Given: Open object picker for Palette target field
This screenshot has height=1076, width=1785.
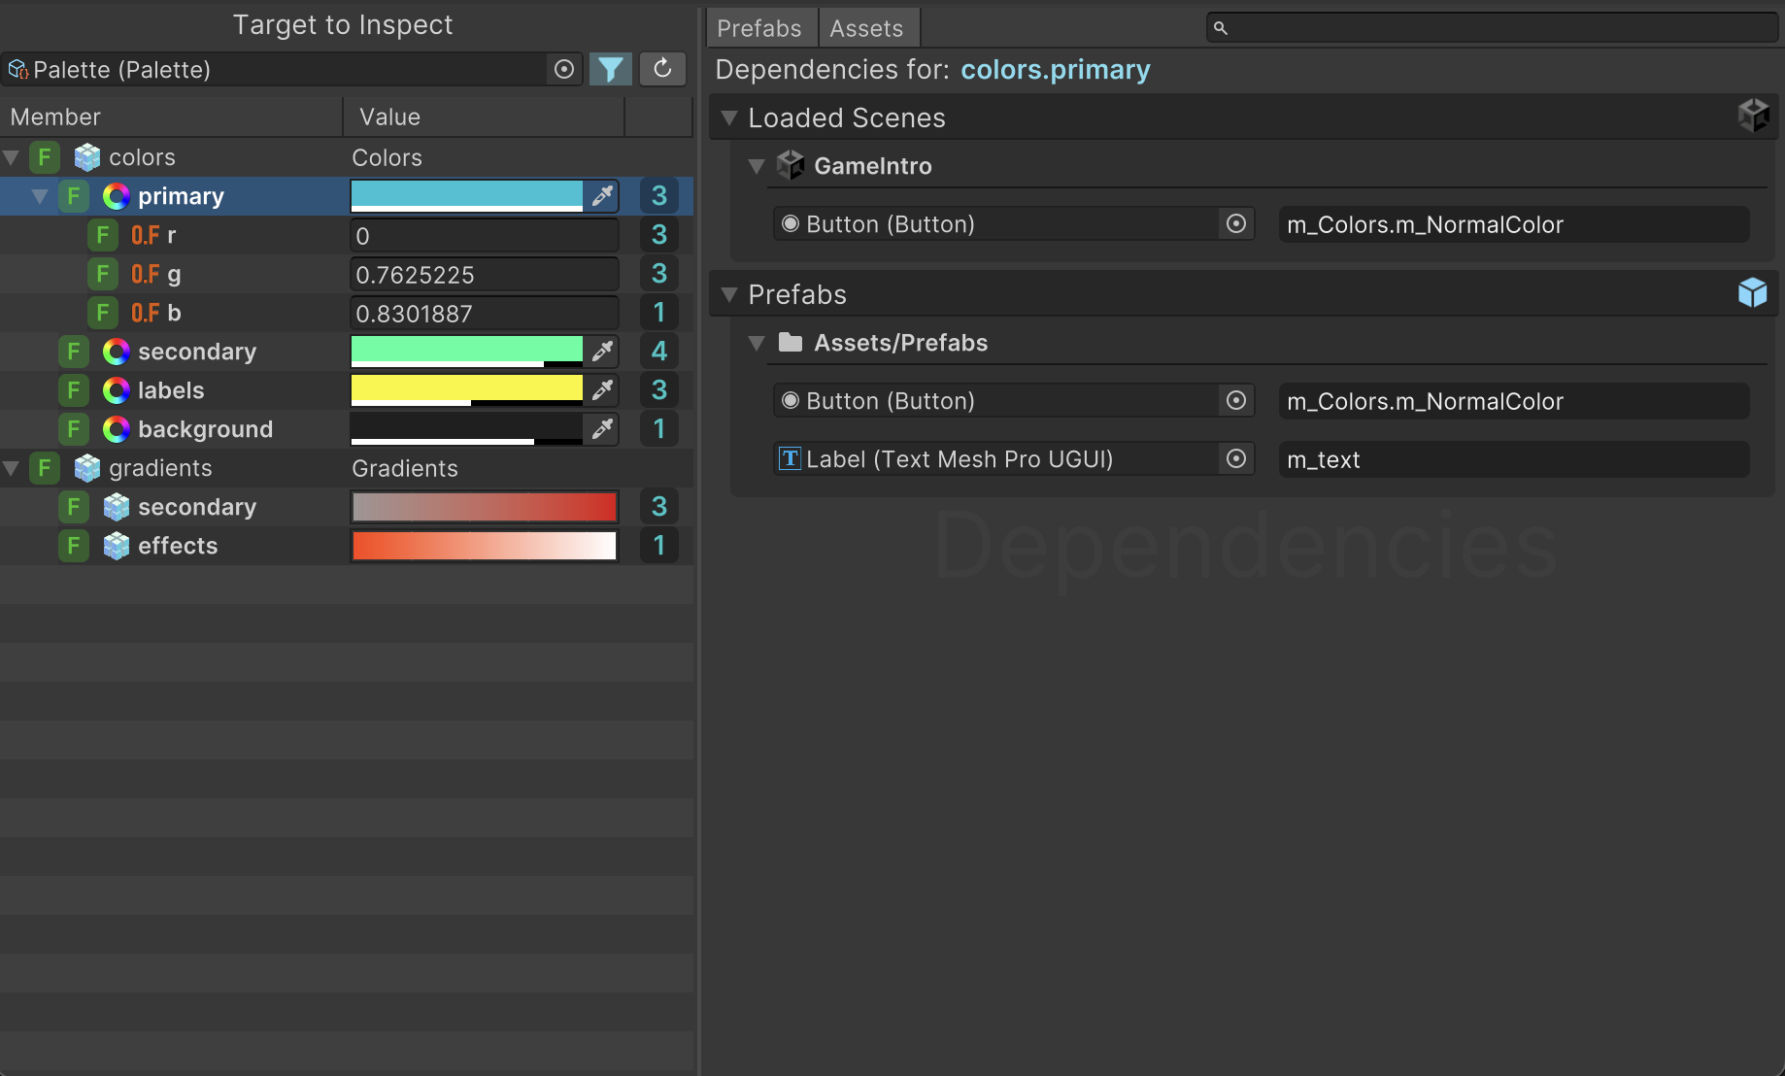Looking at the screenshot, I should pos(563,69).
